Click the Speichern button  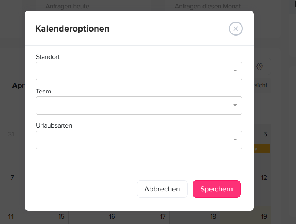tap(216, 189)
